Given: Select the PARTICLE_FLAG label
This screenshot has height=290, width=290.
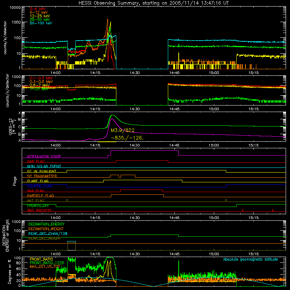Looking at the screenshot, I should (x=41, y=195).
